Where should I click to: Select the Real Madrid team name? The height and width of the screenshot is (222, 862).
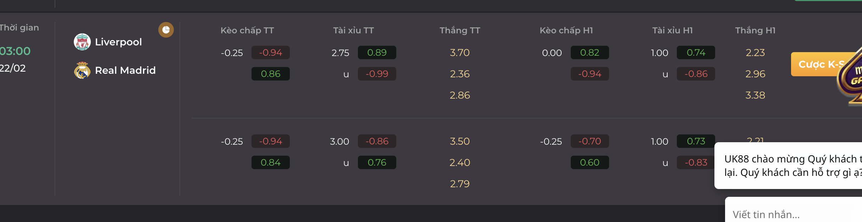point(125,70)
